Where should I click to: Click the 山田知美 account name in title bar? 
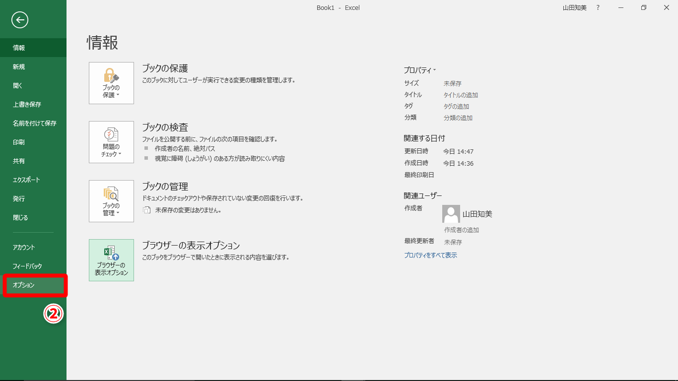click(x=574, y=7)
